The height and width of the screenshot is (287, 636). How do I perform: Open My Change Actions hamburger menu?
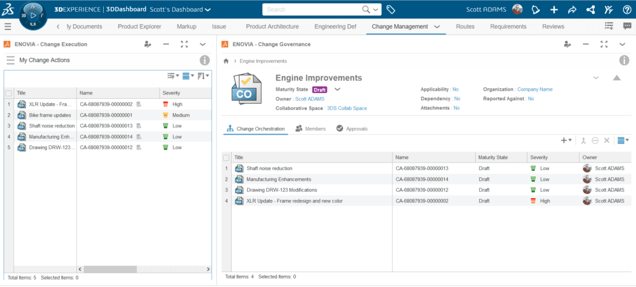point(11,60)
